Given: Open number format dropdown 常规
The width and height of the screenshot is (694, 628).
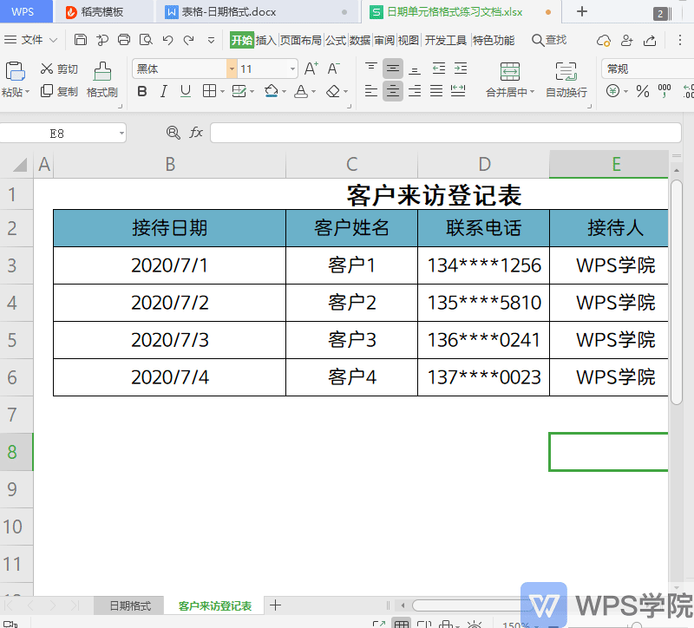Looking at the screenshot, I should click(x=647, y=69).
